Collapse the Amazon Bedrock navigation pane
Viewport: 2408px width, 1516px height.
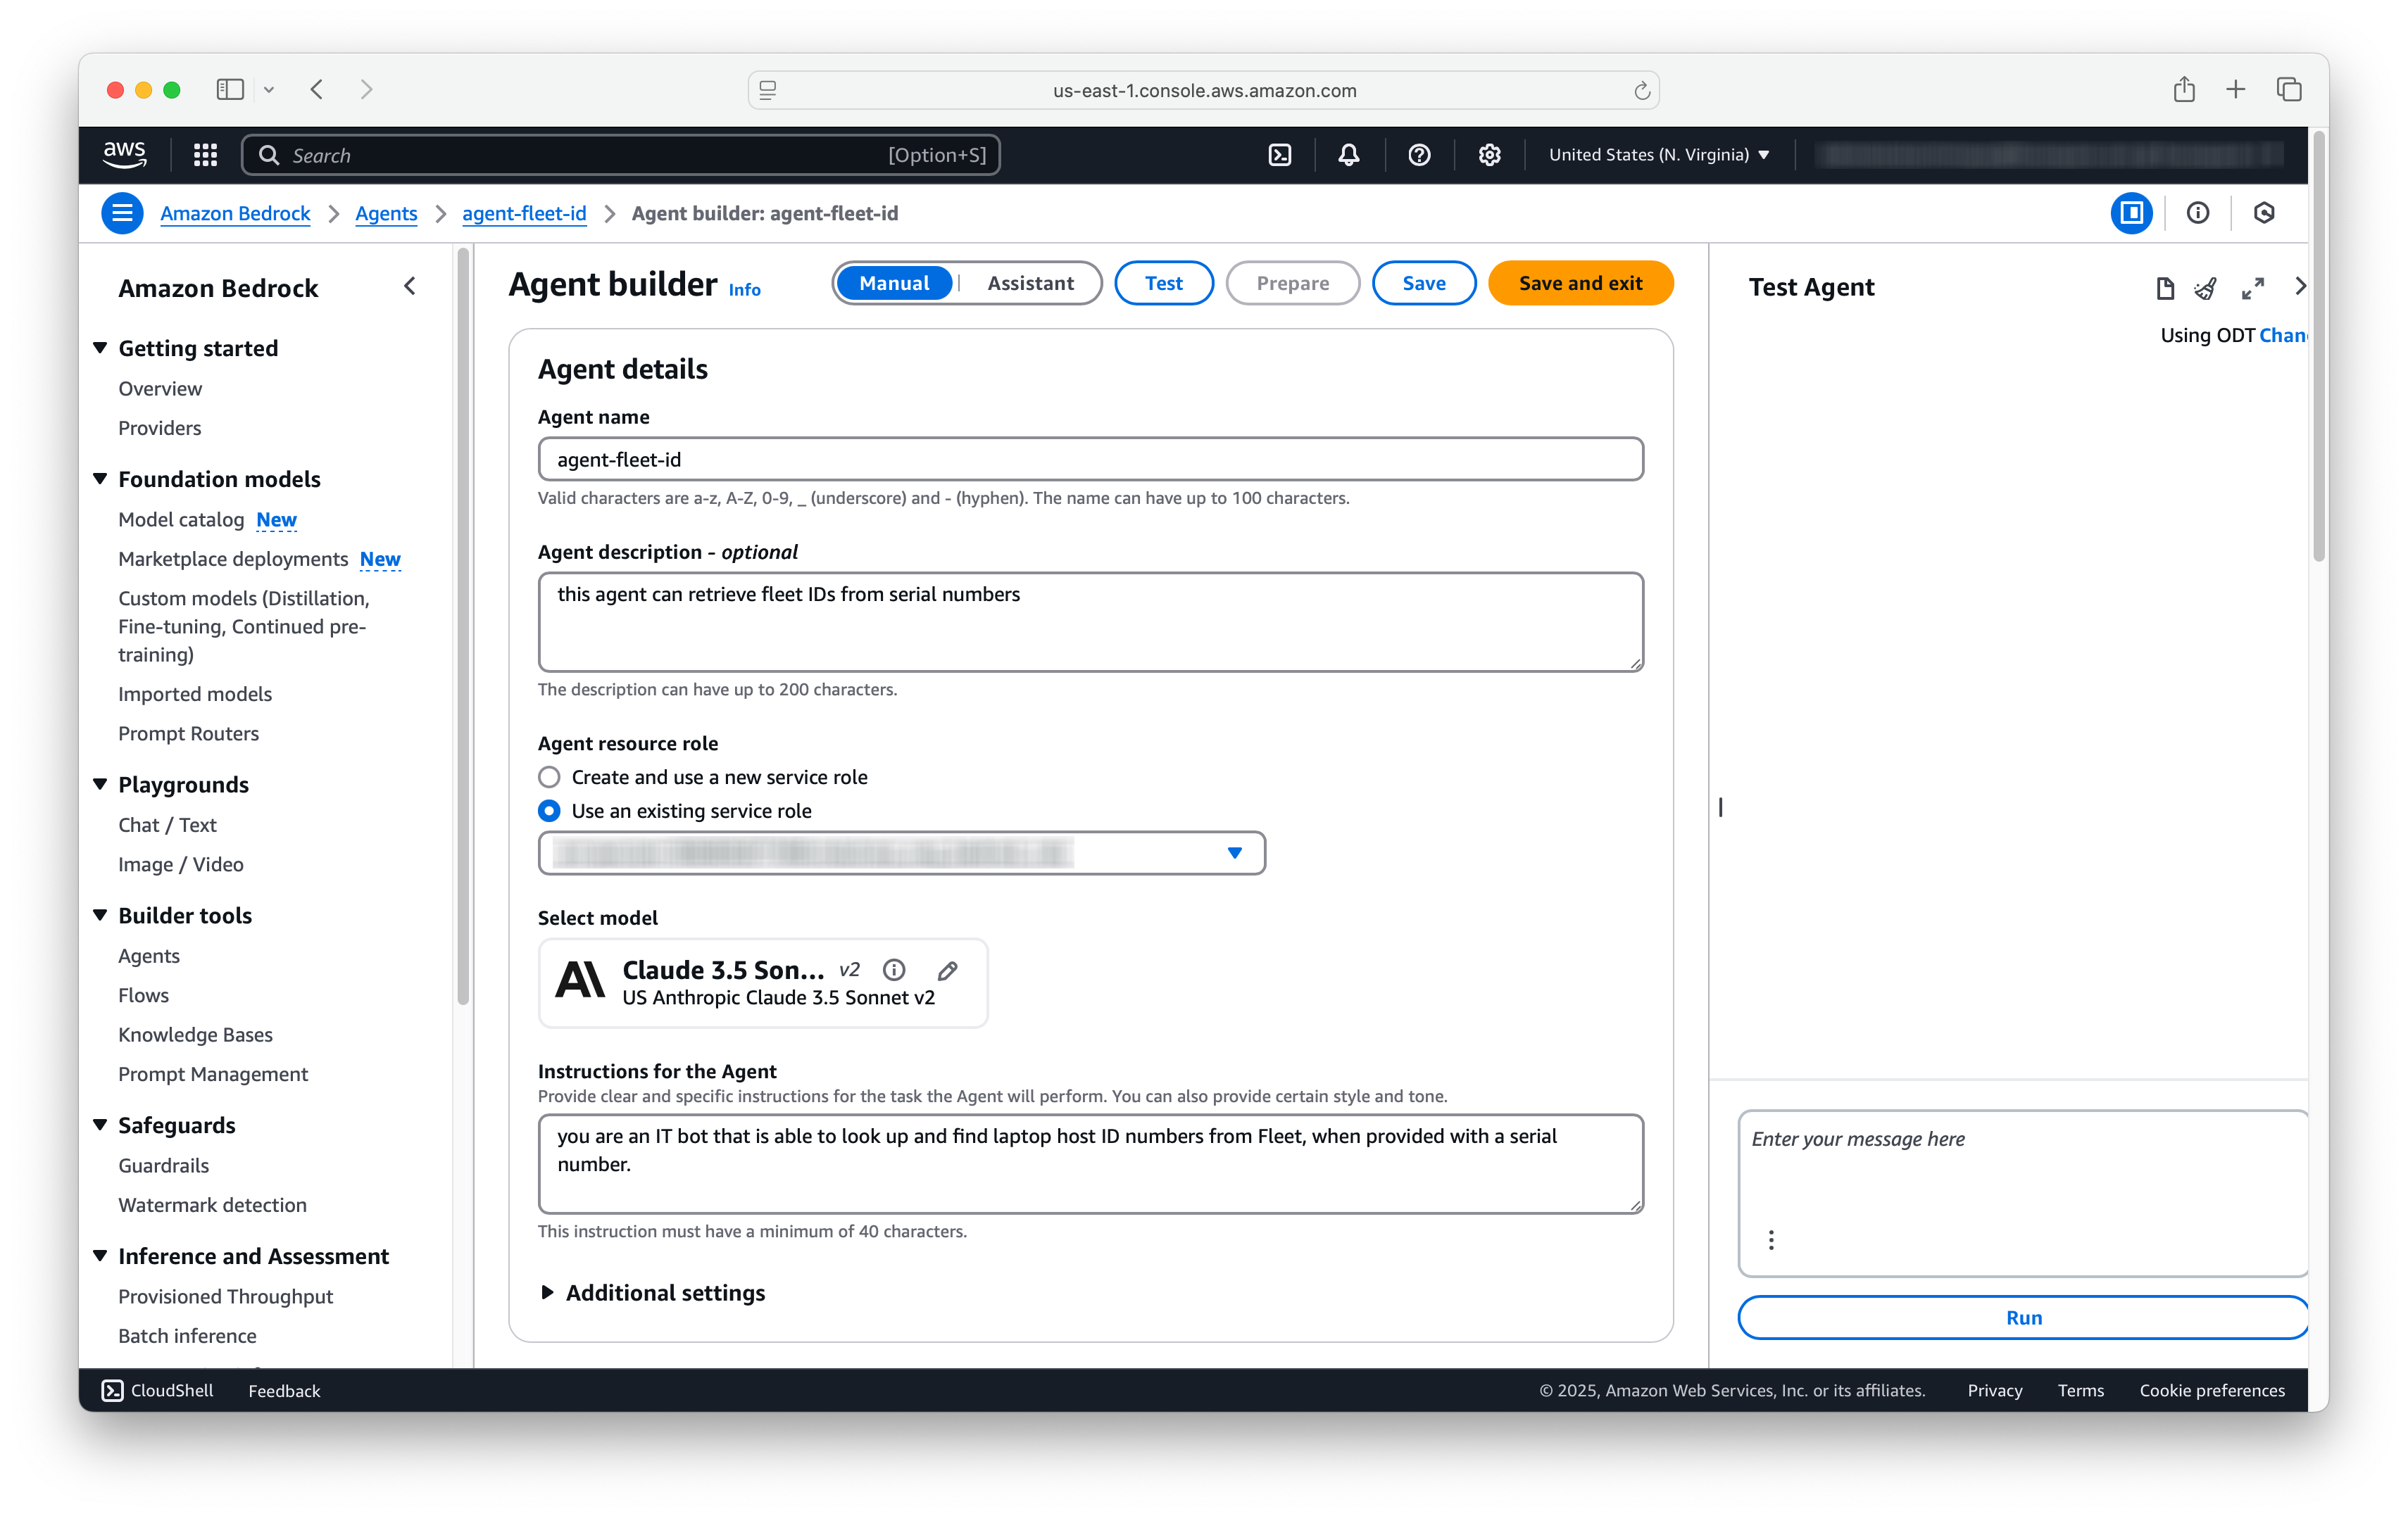click(x=410, y=286)
